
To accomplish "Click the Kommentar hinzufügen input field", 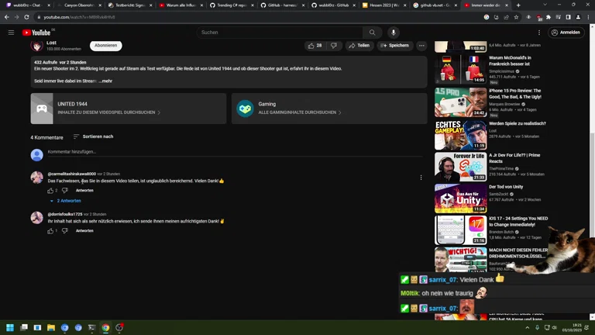I will pyautogui.click(x=232, y=152).
